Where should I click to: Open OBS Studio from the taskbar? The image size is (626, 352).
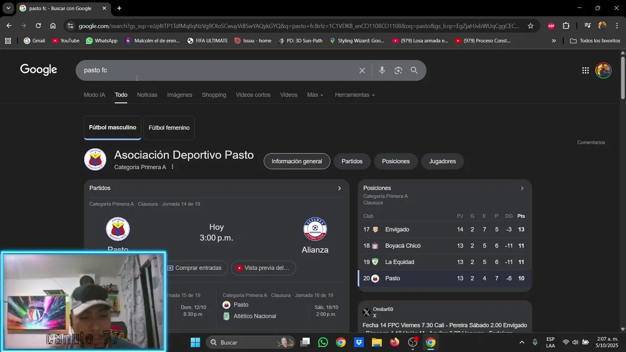pyautogui.click(x=413, y=342)
